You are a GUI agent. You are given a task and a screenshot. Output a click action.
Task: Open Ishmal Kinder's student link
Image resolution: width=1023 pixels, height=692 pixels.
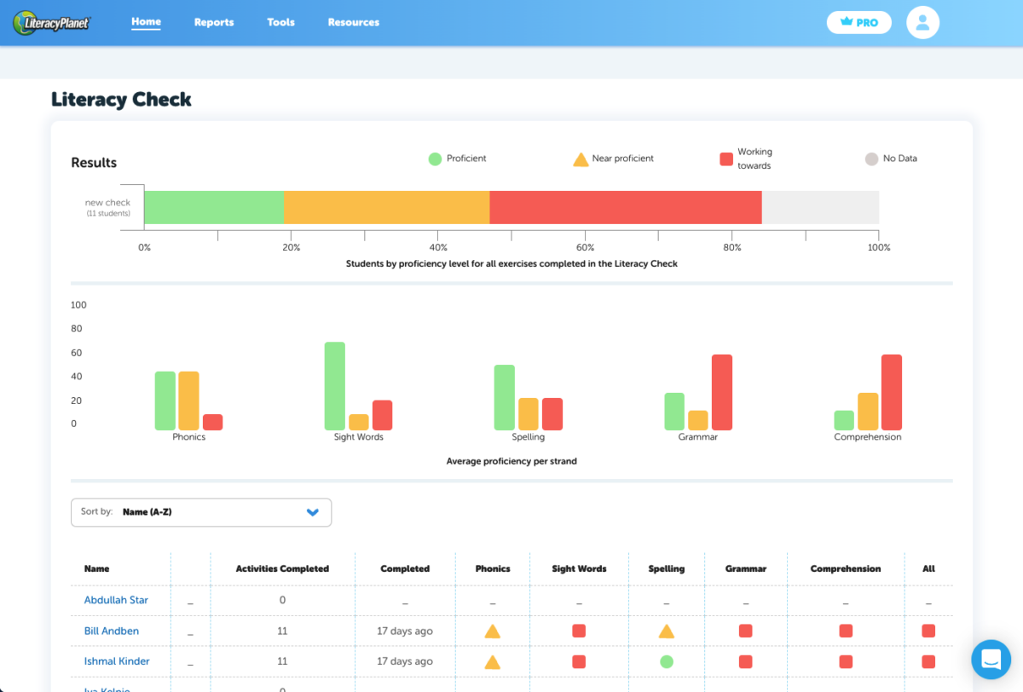[x=117, y=661]
